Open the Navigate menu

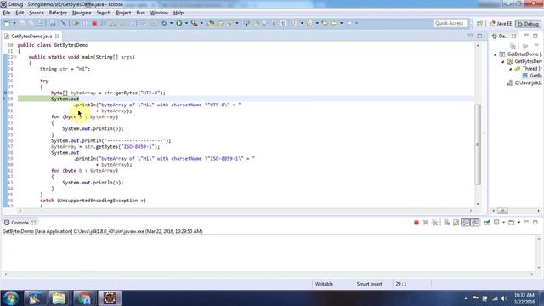82,13
